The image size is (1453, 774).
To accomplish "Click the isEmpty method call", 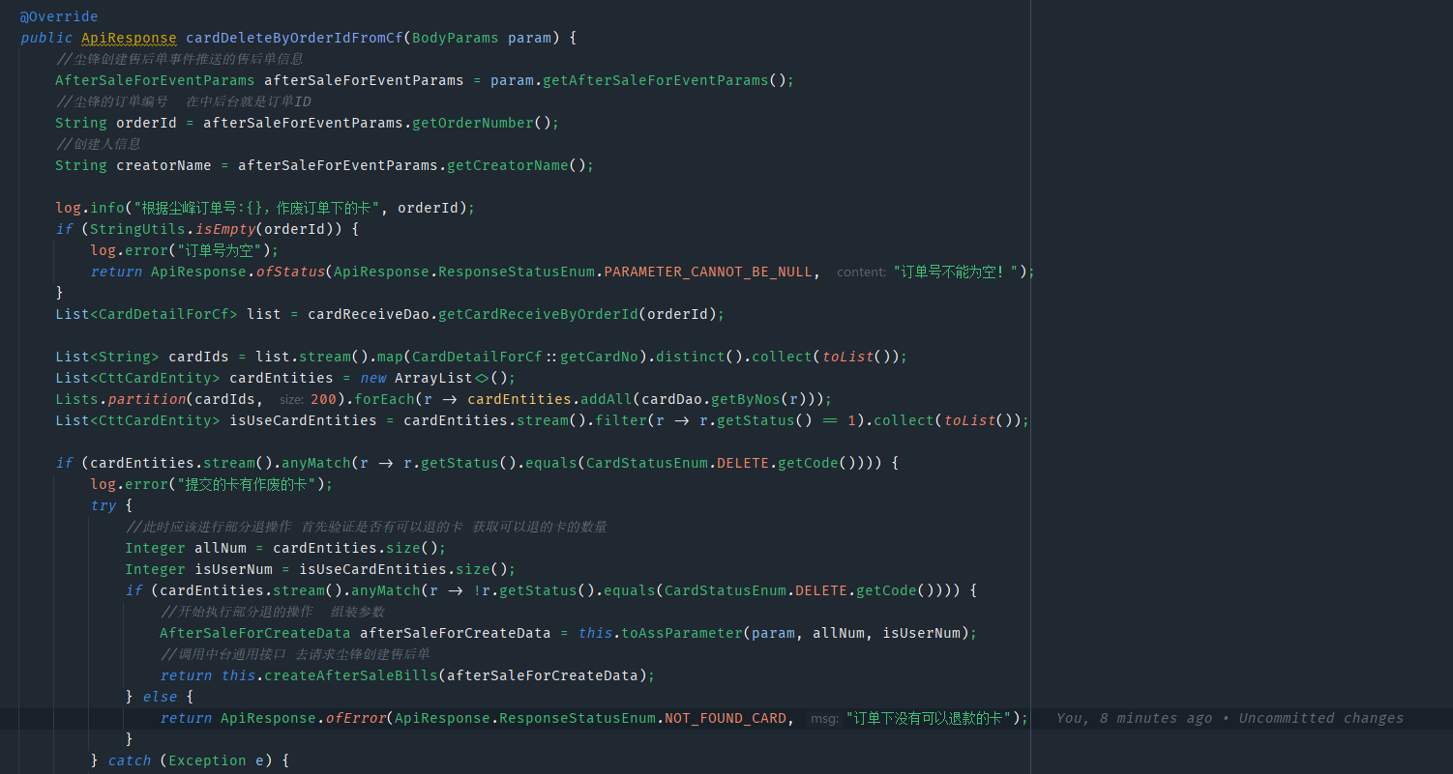I will tap(224, 229).
